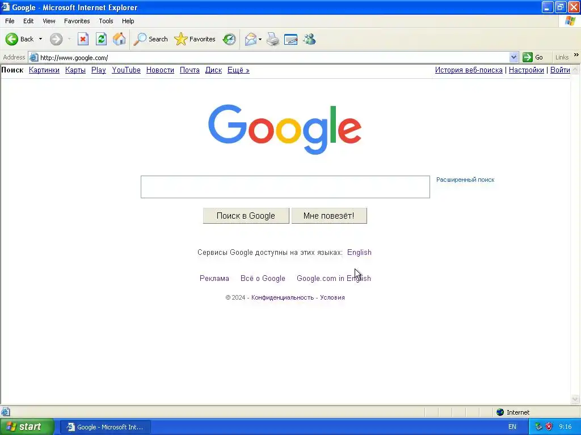This screenshot has width=581, height=435.
Task: Click the Google search input box
Action: 285,187
